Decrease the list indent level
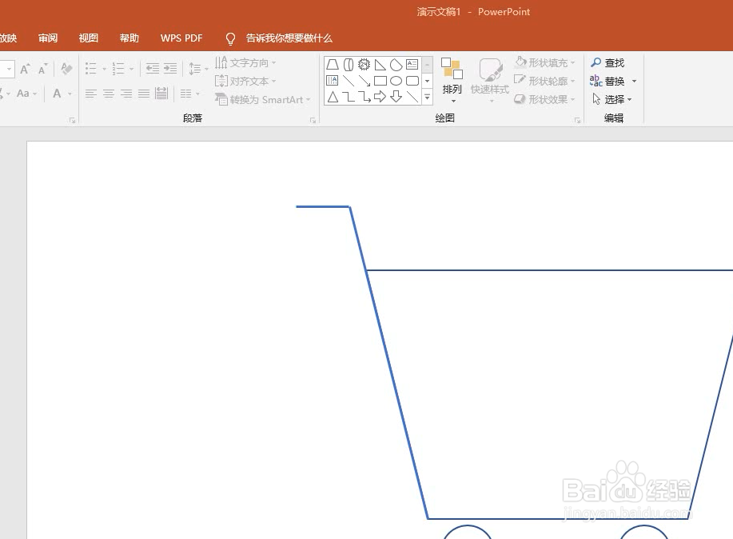The width and height of the screenshot is (733, 539). [x=153, y=69]
